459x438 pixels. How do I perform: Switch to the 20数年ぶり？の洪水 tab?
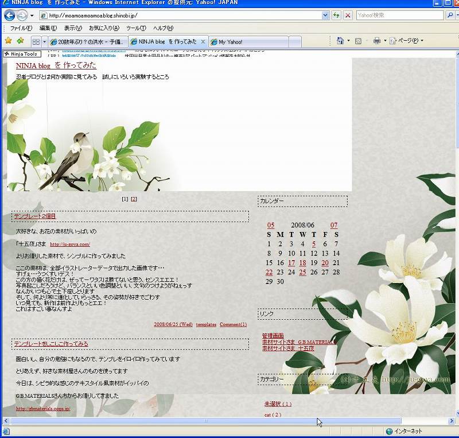click(88, 42)
